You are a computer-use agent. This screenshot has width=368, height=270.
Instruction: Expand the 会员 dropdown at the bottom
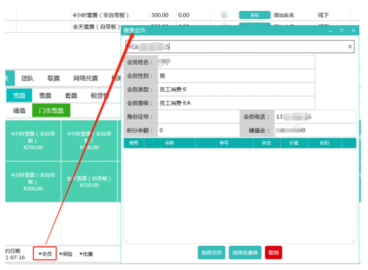(45, 254)
